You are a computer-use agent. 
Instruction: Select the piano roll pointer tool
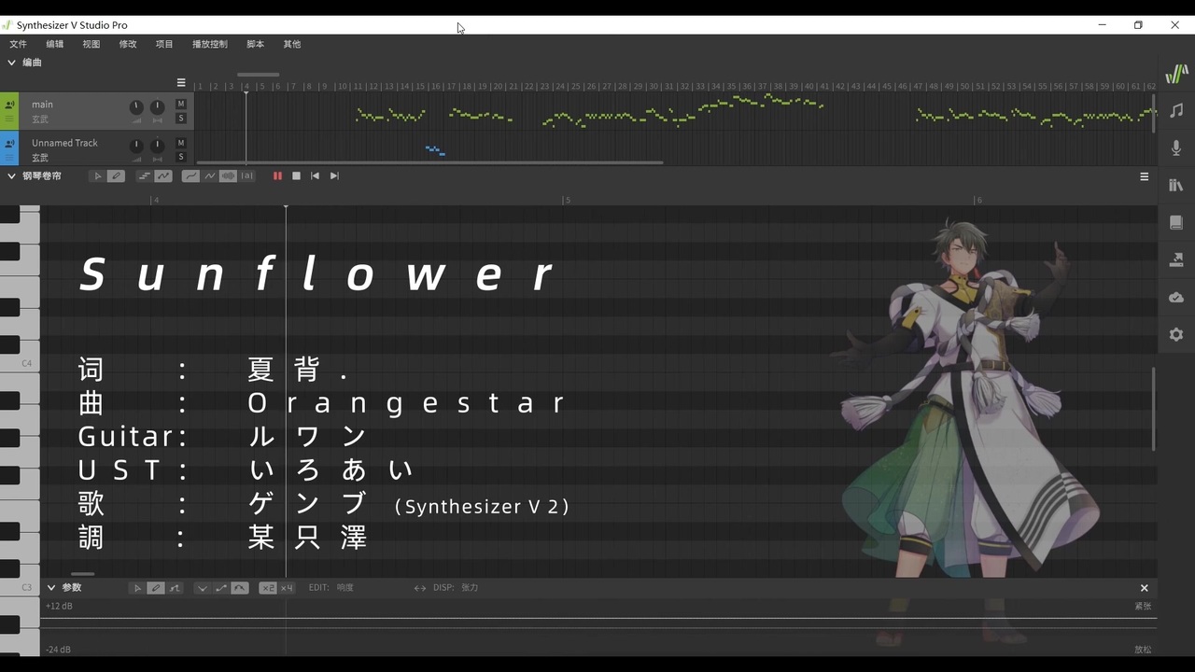coord(97,175)
